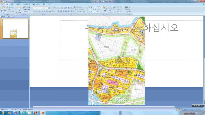Click the Find (찾기) icon
205x115 pixels.
[x=127, y=7]
